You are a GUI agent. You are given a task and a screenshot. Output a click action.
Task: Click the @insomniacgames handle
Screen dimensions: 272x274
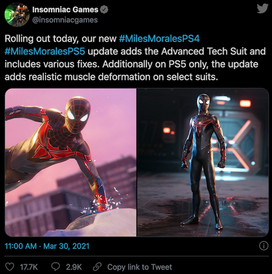65,20
